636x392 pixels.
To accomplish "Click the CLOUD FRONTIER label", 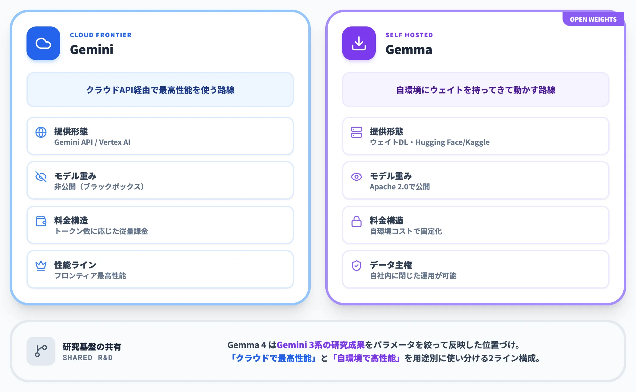I will [101, 35].
